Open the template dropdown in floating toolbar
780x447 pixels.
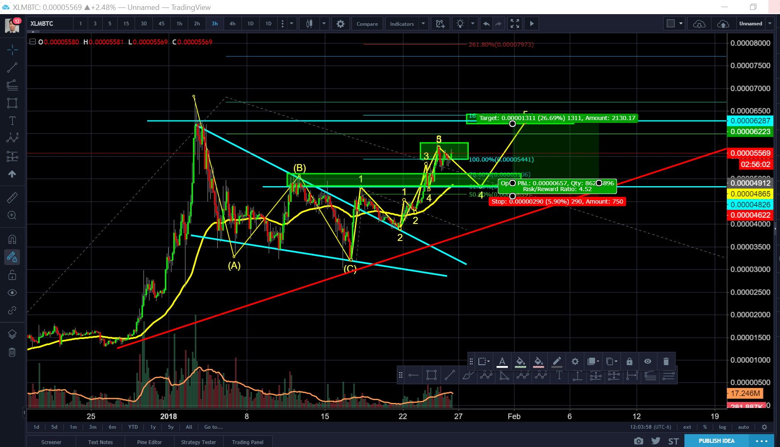[x=484, y=361]
